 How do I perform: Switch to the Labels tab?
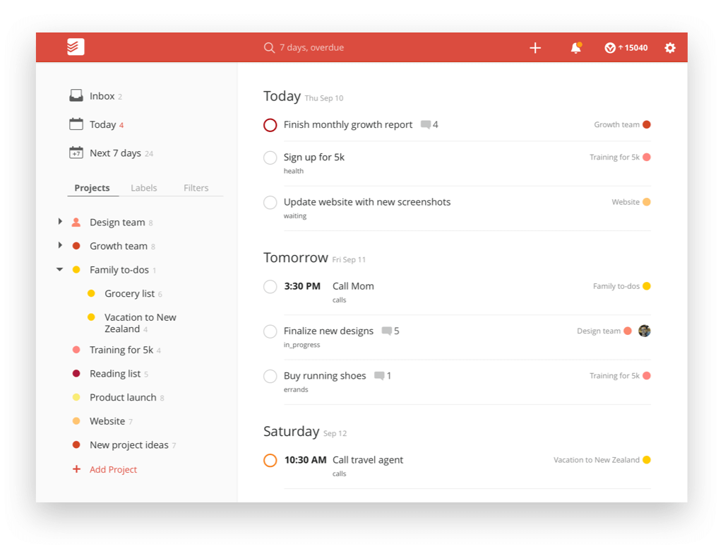(143, 187)
